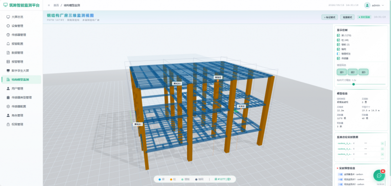
Task: Click the 测试点2 label in 3D view
Action: [x=177, y=84]
